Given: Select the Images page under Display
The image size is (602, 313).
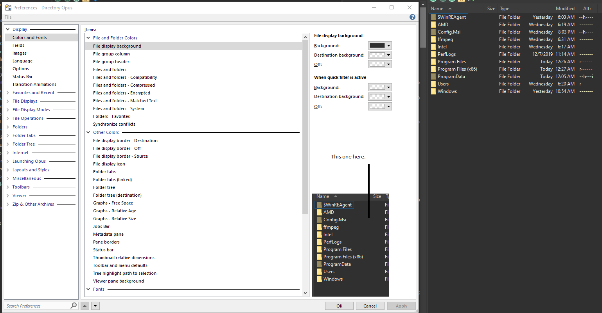Looking at the screenshot, I should click(20, 53).
